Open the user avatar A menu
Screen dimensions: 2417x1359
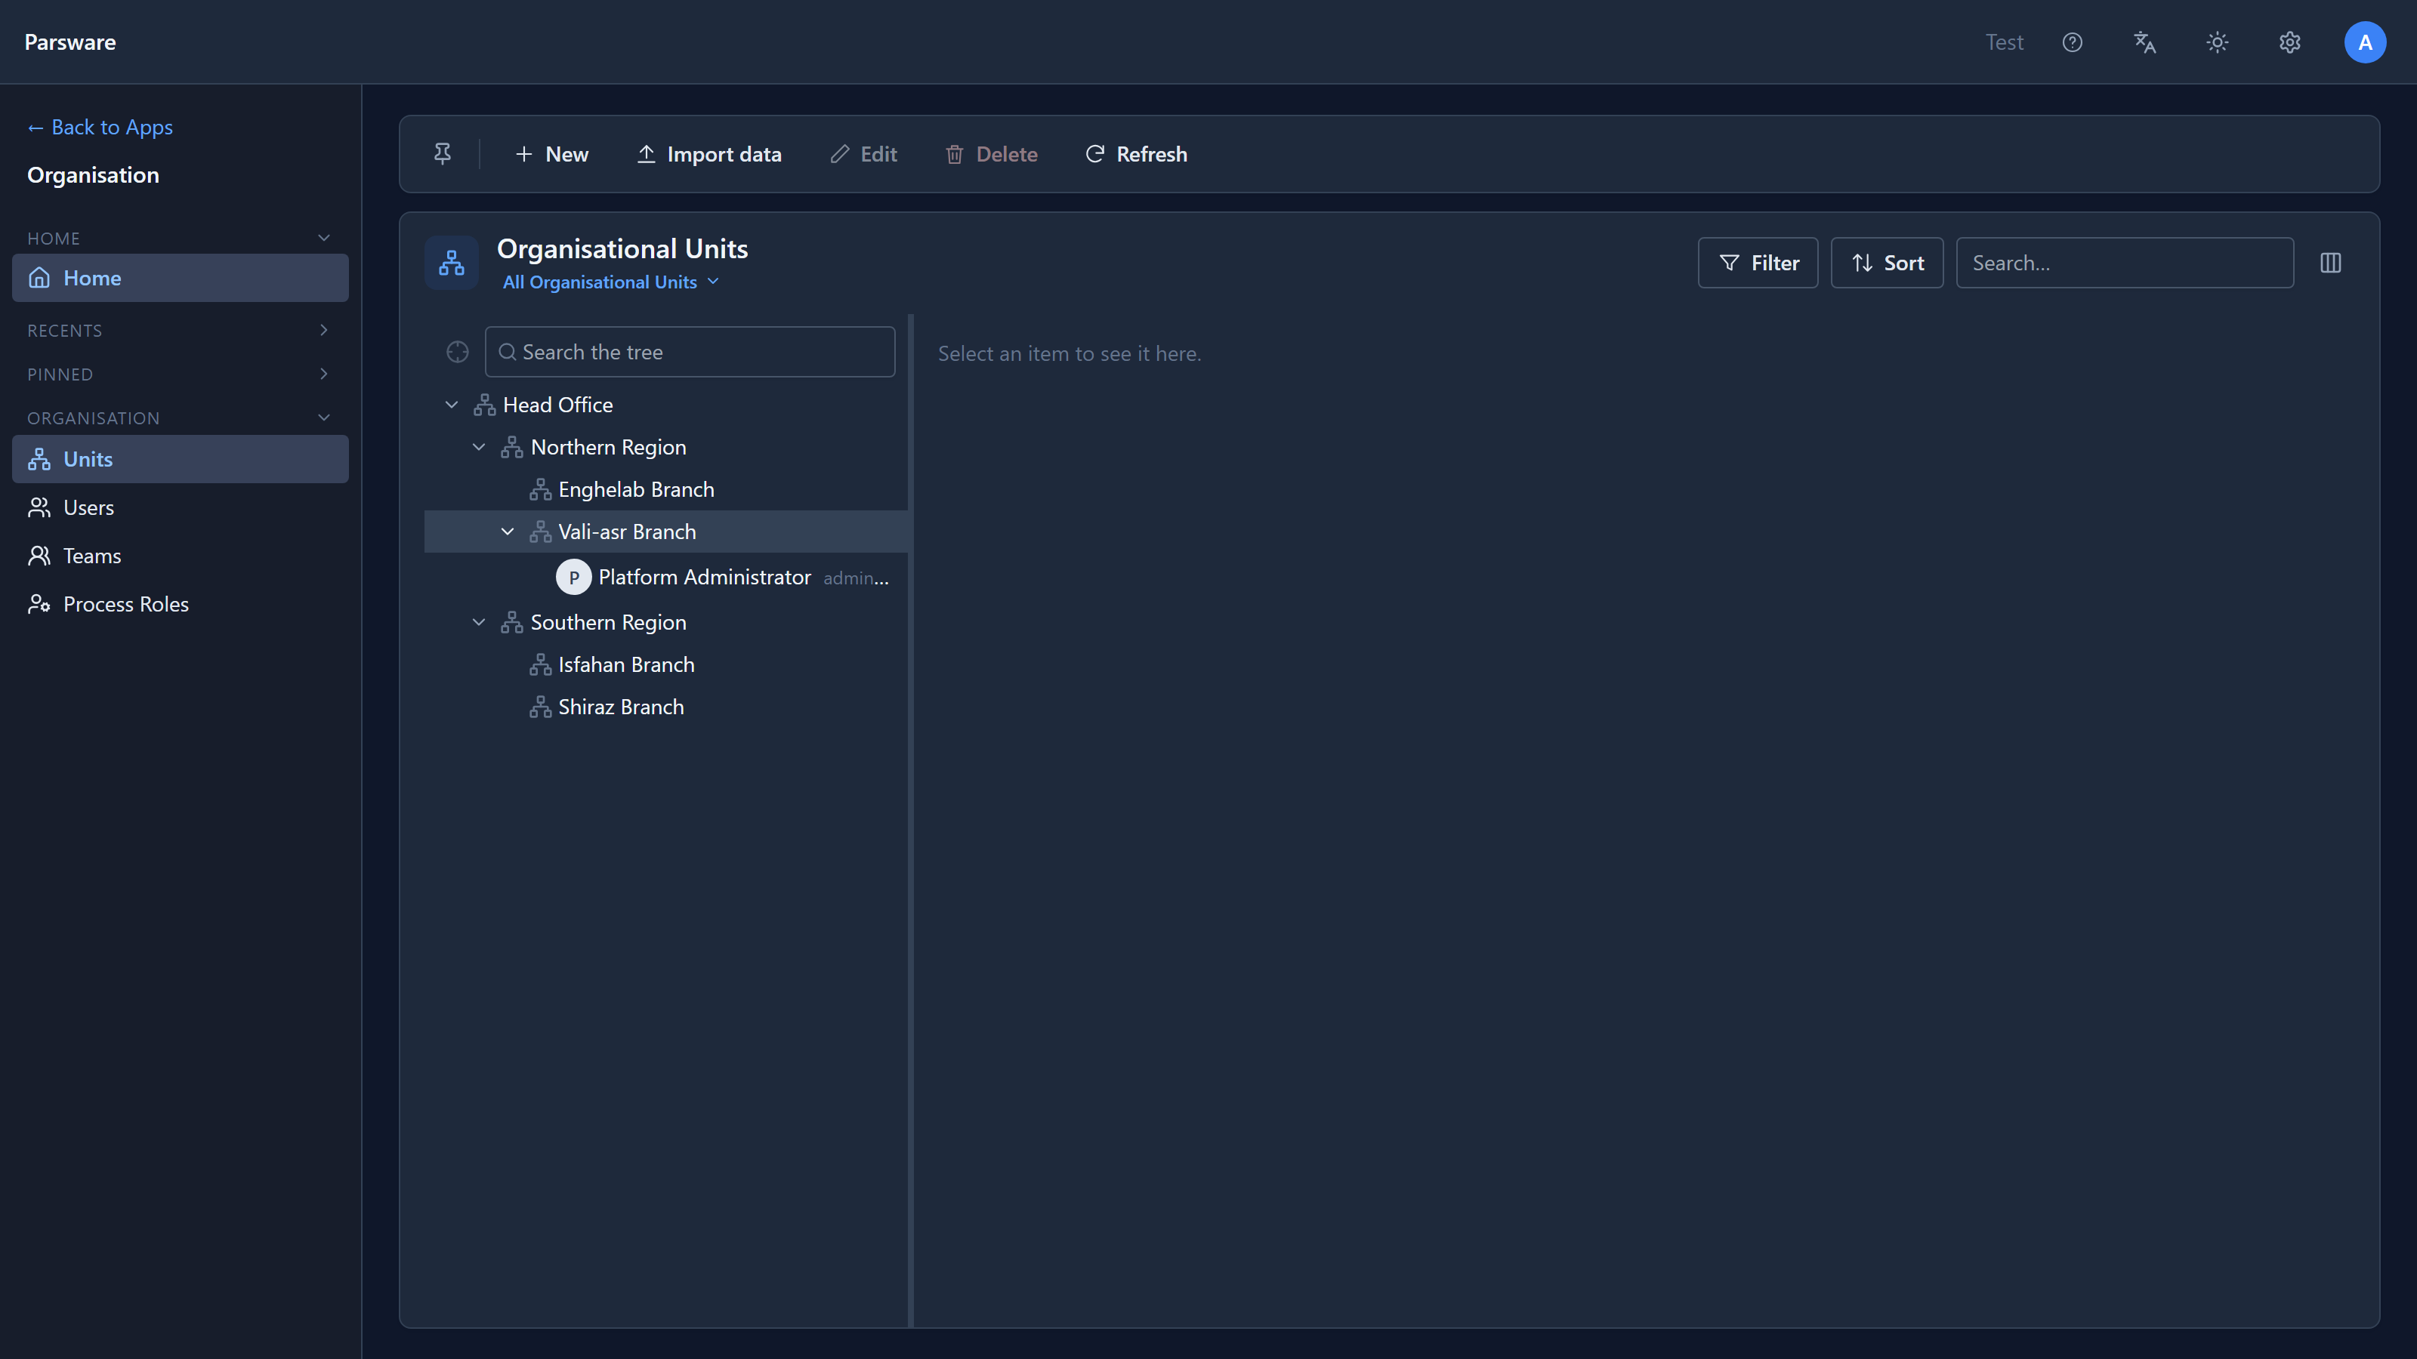(2364, 42)
